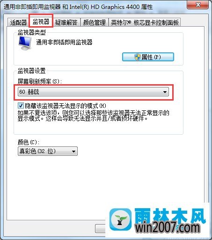This screenshot has height=240, width=212.
Task: Click the 通用非即插即用监视器 monitor name text
Action: click(64, 42)
